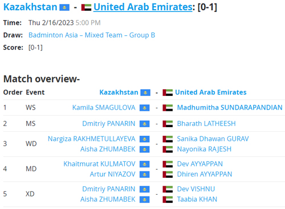Click the UAE flag in the table header
The image size is (285, 209).
click(168, 93)
